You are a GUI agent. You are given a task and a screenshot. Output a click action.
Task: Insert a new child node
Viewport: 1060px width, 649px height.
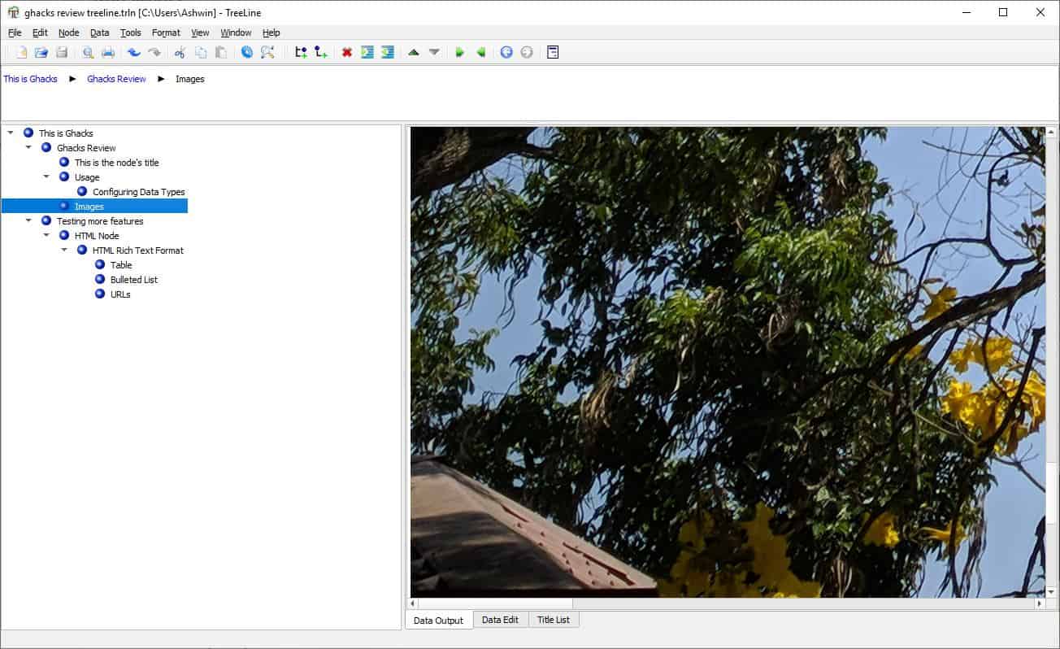click(x=319, y=51)
